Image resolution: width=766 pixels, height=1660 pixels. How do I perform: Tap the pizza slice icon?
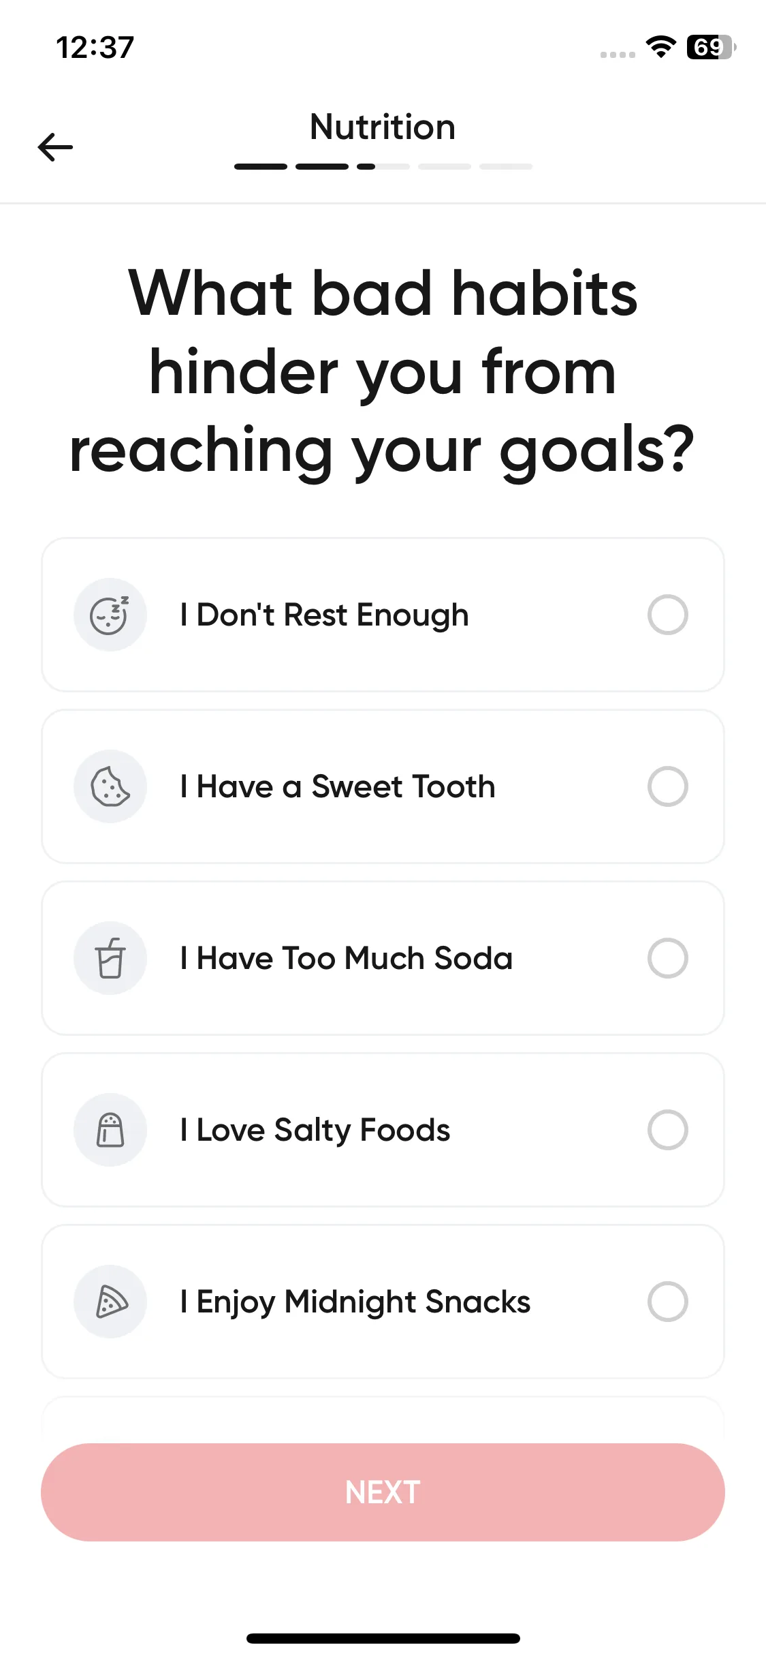coord(110,1302)
